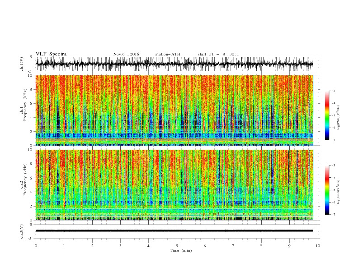Click the "-5" tick on lower color bar
The width and height of the screenshot is (358, 276).
pyautogui.click(x=334, y=190)
